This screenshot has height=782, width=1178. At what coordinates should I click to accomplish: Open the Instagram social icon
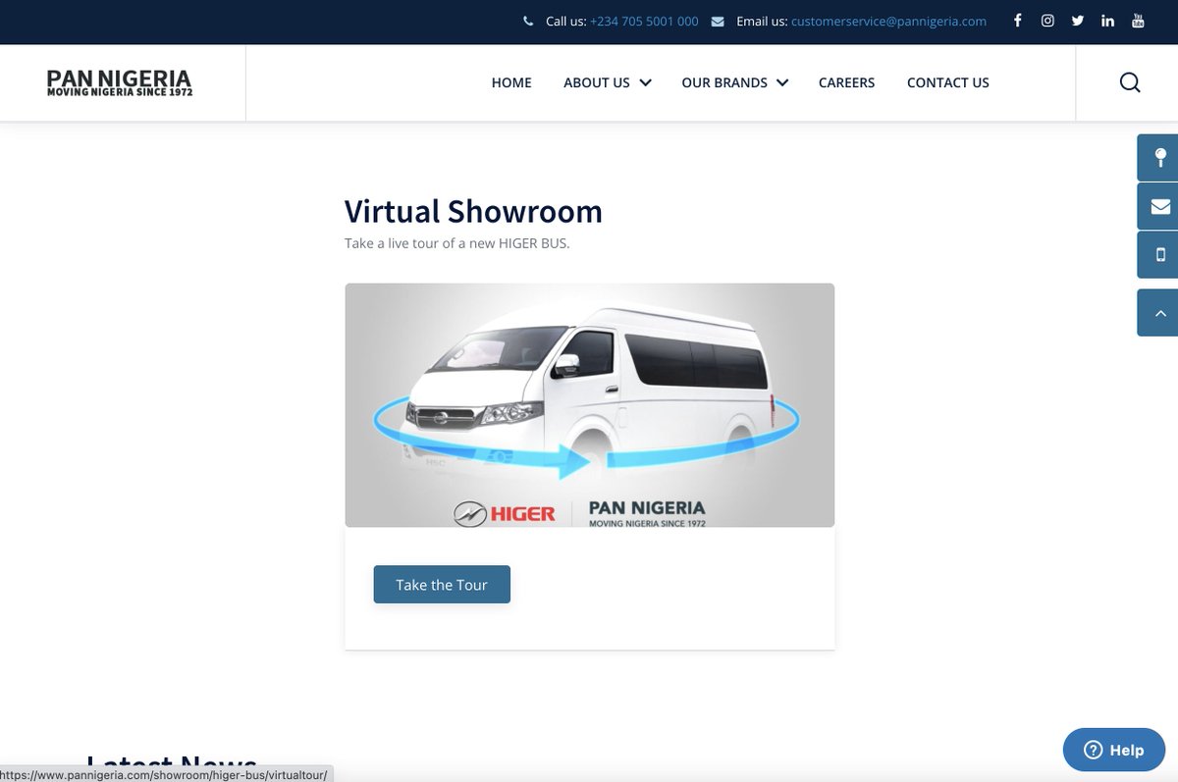tap(1047, 21)
